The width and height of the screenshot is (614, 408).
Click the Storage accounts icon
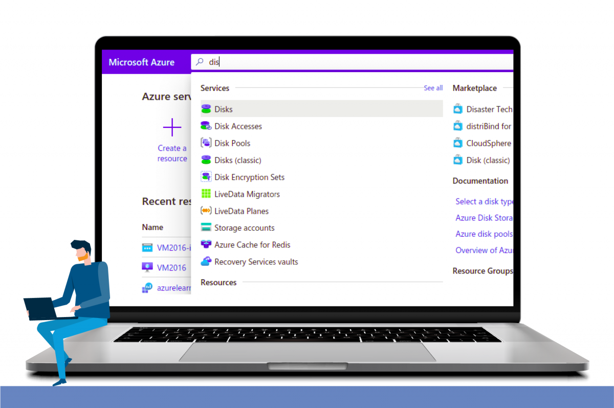[x=207, y=228]
